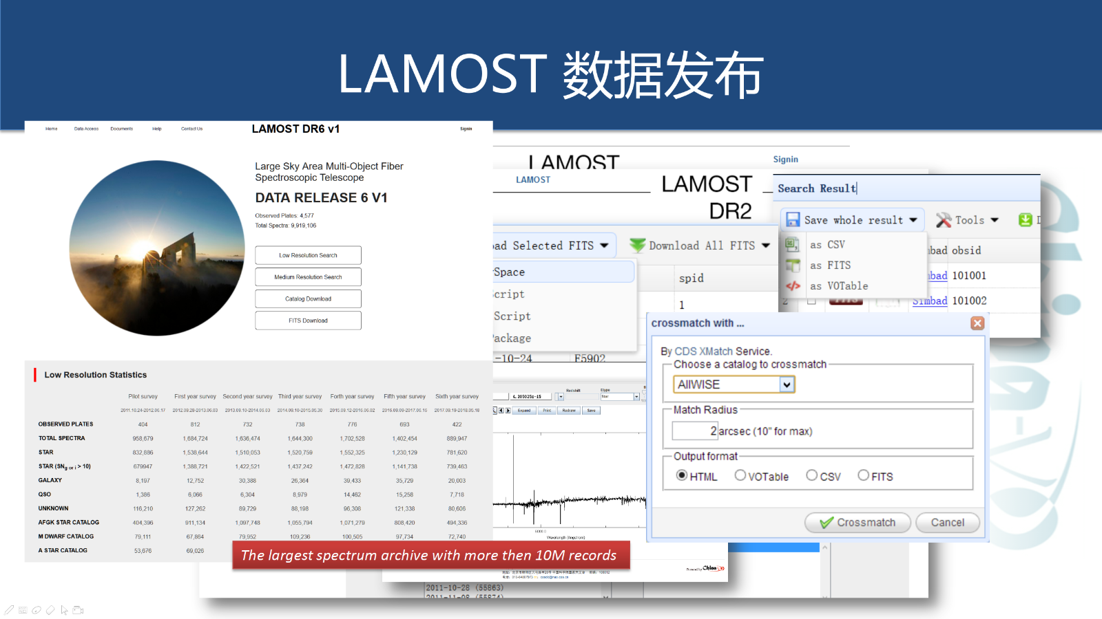The image size is (1102, 619).
Task: Click the floppy disk save icon
Action: [x=793, y=220]
